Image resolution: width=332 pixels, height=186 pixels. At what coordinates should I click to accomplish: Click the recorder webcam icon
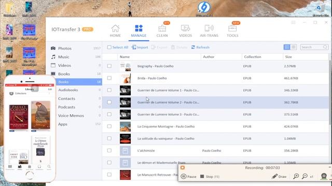[324, 176]
